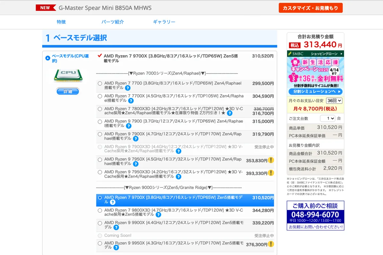Select Ryzen 7 7700 base model
This screenshot has height=255, width=383.
tap(100, 84)
